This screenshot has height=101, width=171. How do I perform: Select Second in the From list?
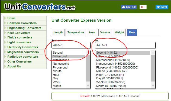69,53
